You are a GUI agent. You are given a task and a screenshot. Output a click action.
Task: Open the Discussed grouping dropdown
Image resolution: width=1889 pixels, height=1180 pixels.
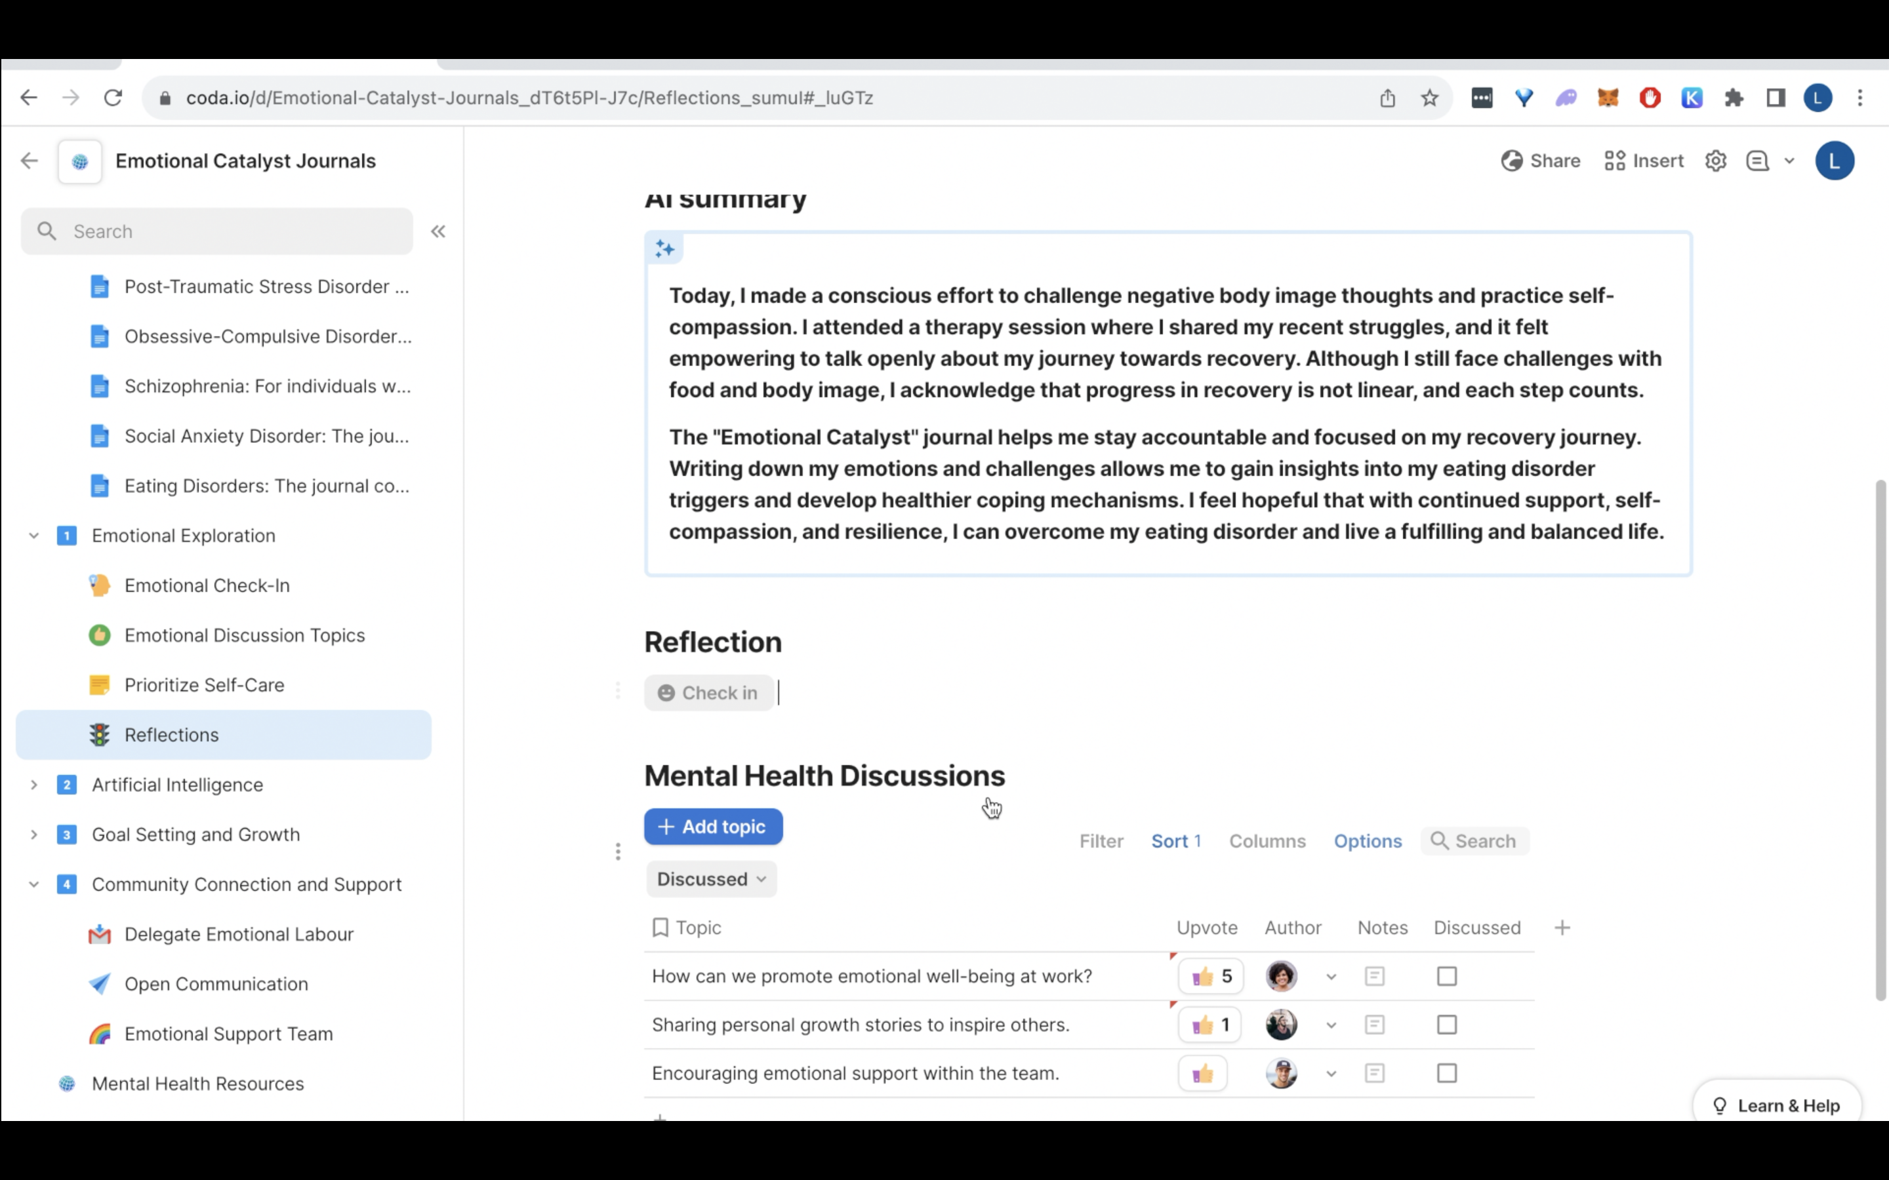point(711,880)
